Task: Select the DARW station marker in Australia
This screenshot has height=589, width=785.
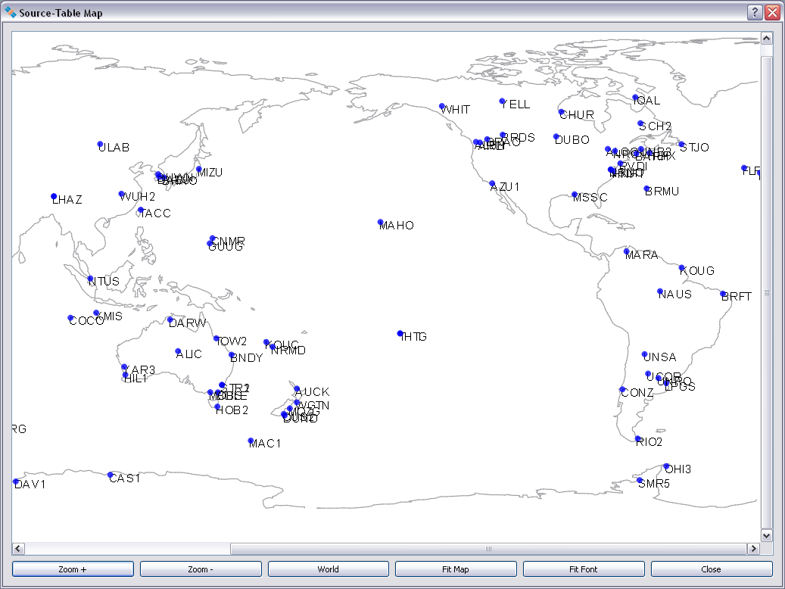Action: [x=172, y=319]
